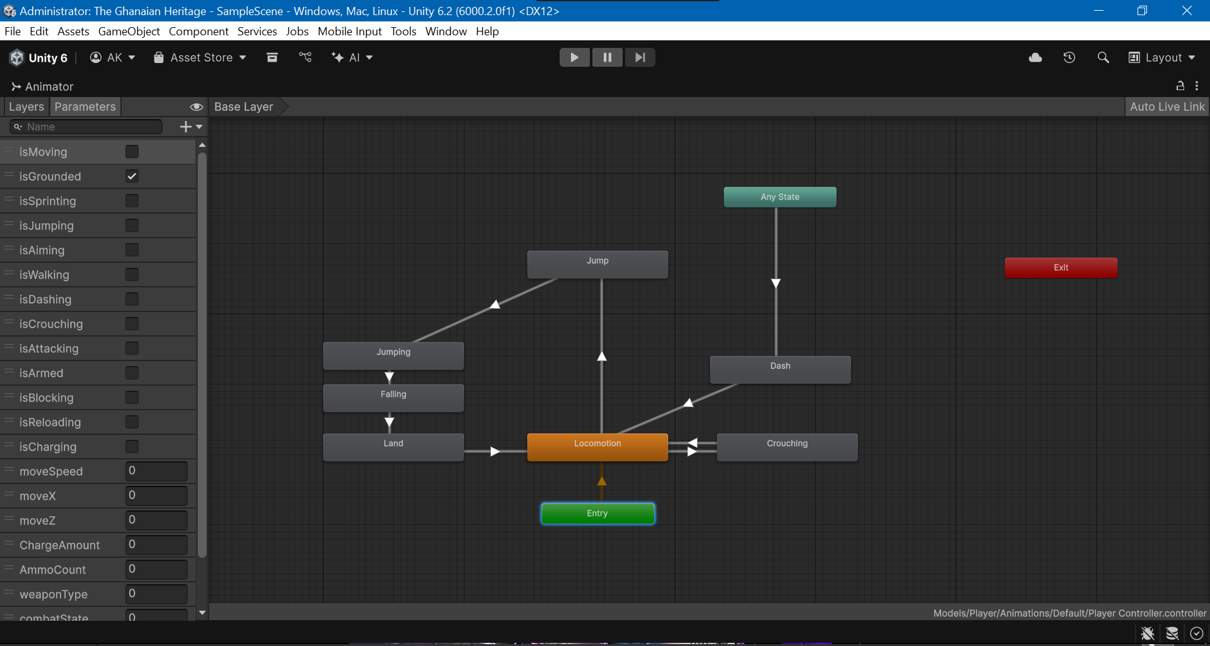The width and height of the screenshot is (1210, 646).
Task: Start Play mode with the play button
Action: tap(574, 57)
